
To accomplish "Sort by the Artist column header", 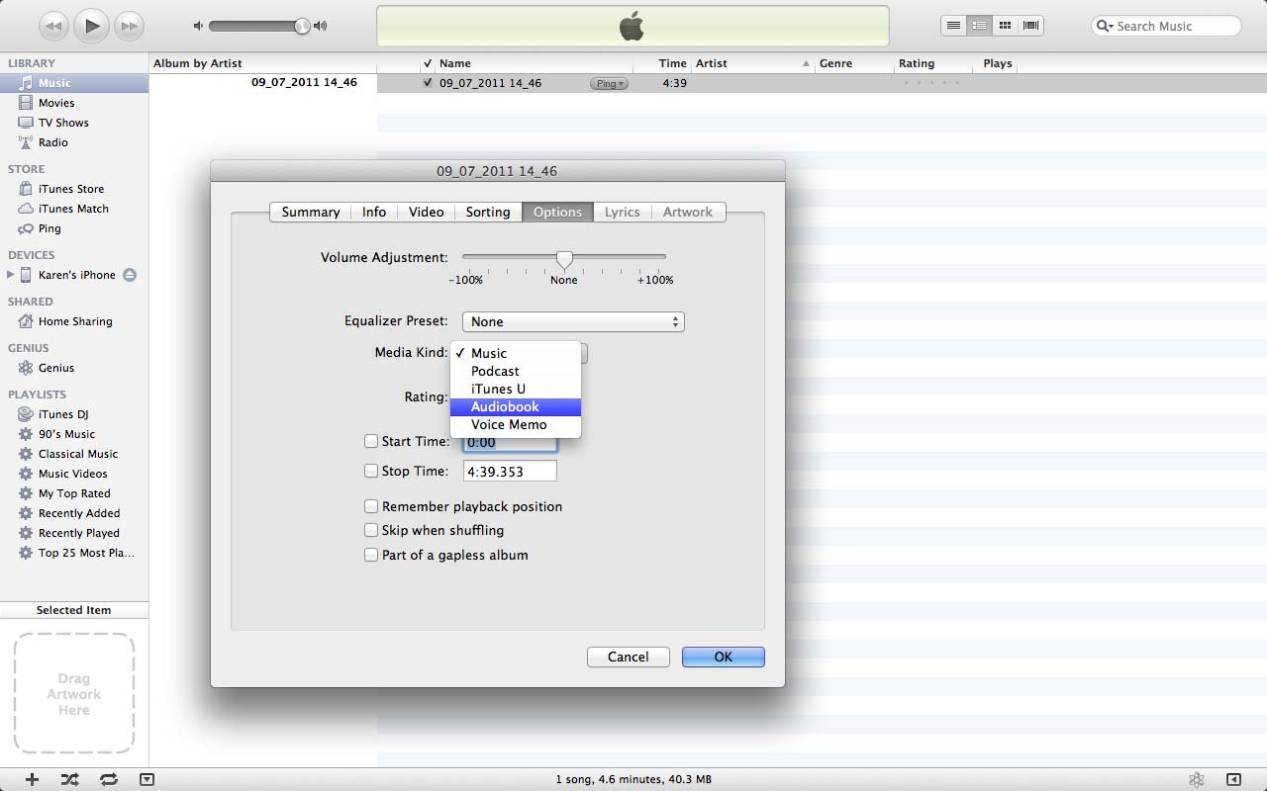I will tap(752, 63).
